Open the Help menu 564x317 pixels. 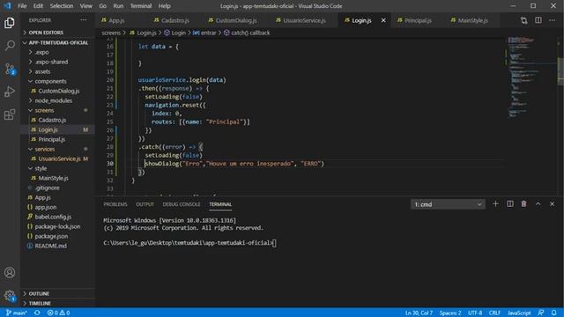click(165, 6)
